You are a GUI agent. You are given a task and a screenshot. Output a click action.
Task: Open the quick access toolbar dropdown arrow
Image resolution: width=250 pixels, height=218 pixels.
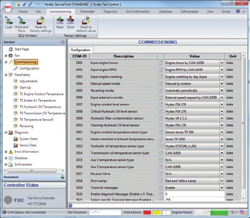[x=38, y=4]
